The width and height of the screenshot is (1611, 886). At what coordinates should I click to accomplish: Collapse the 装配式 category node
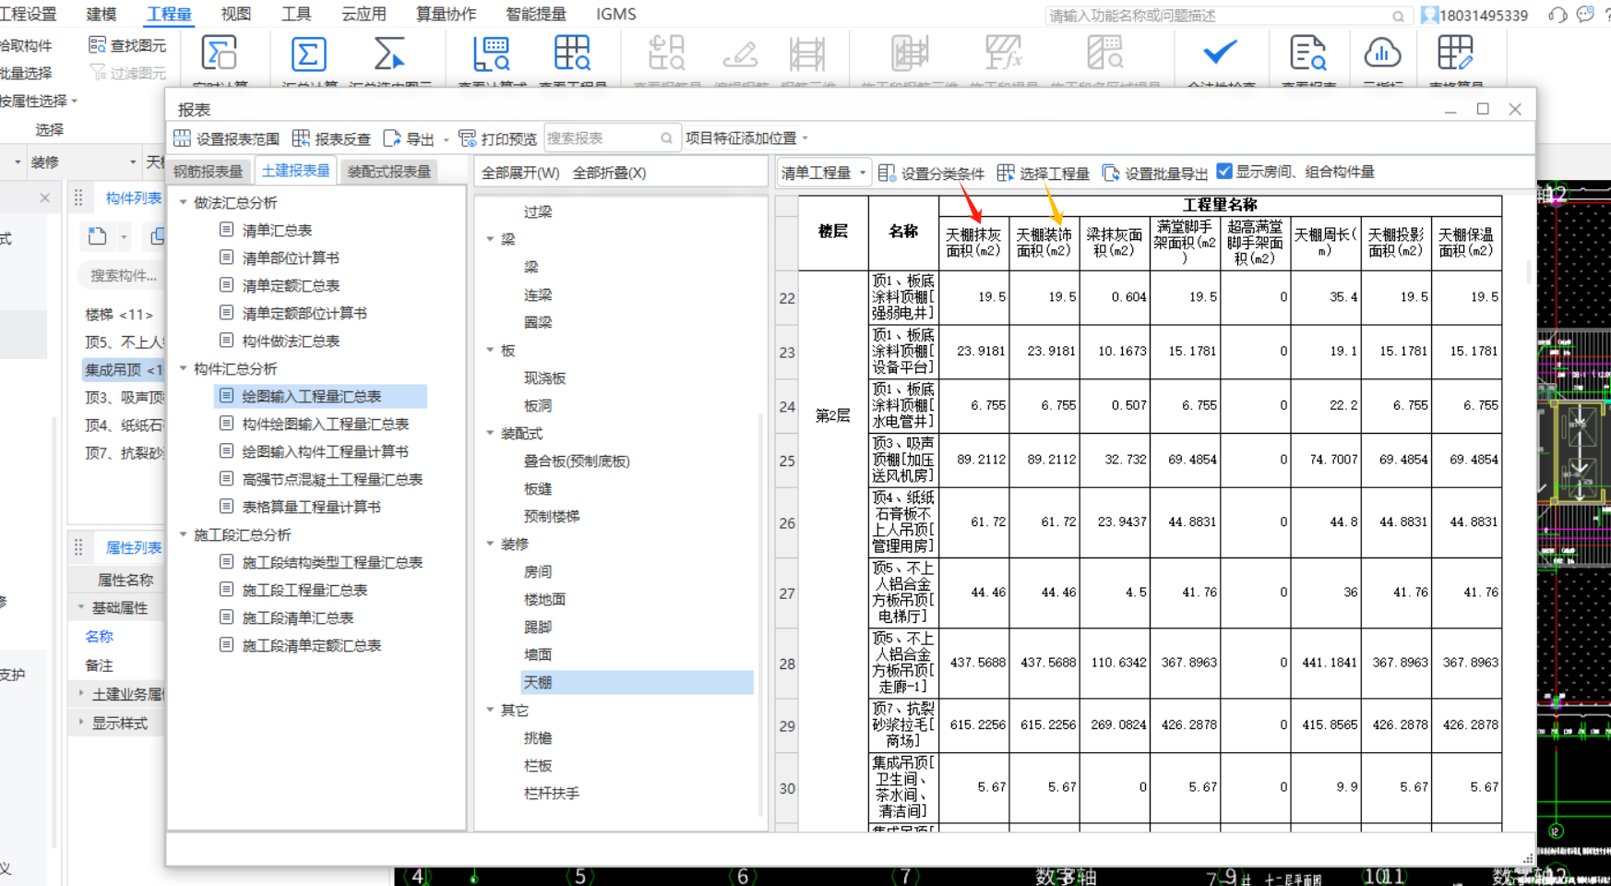pyautogui.click(x=490, y=433)
